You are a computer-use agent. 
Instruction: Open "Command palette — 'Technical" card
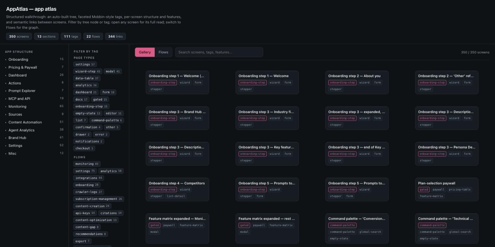click(x=446, y=229)
